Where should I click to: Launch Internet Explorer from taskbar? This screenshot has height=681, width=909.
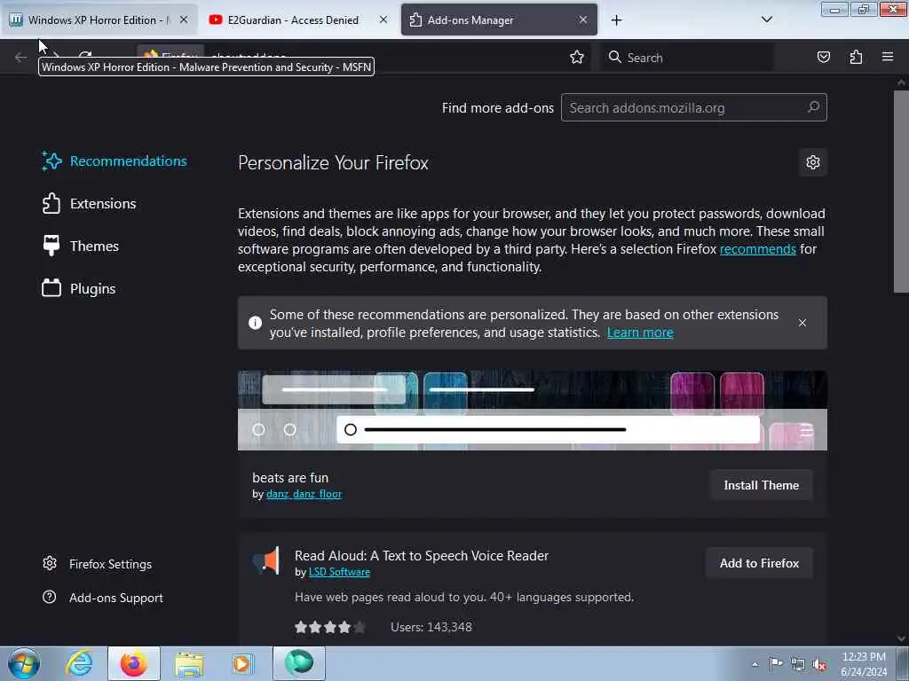79,663
